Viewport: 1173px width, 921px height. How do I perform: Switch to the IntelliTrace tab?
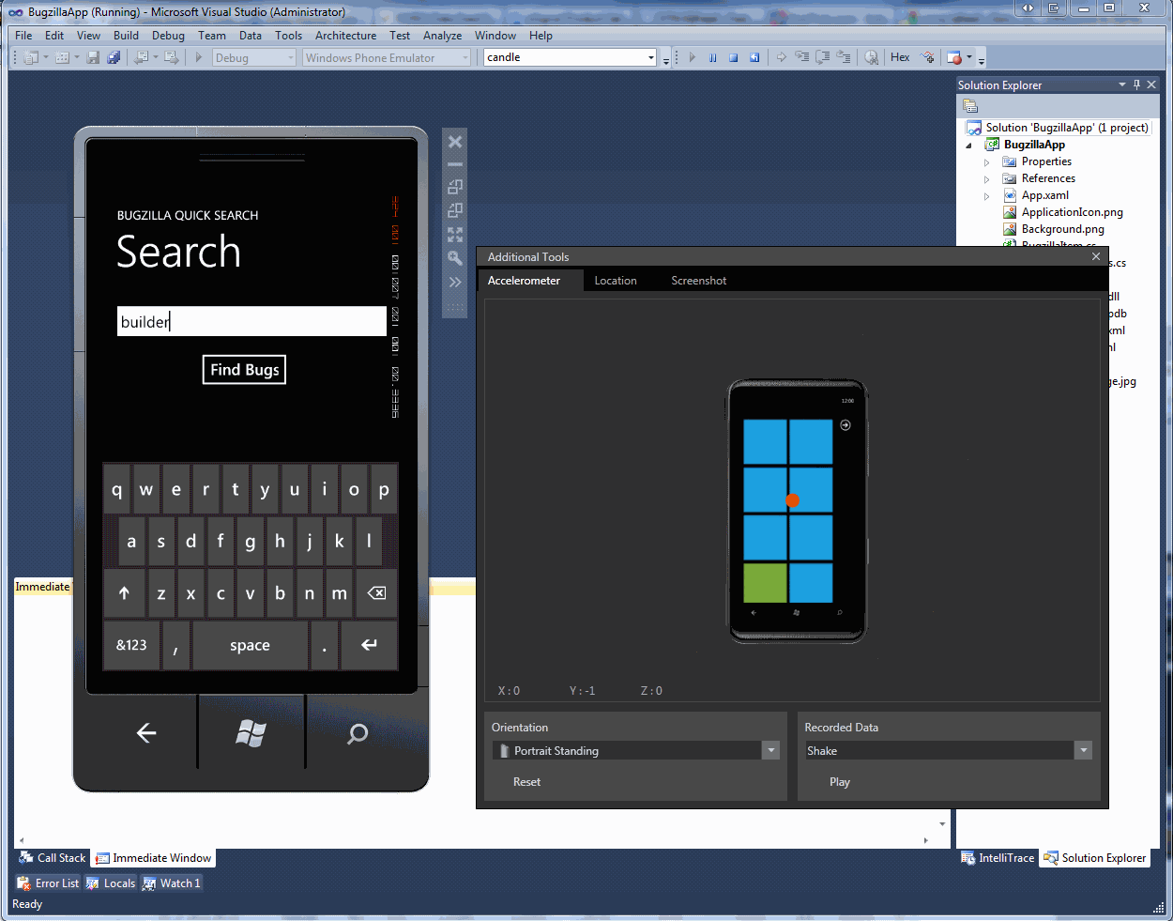click(998, 858)
